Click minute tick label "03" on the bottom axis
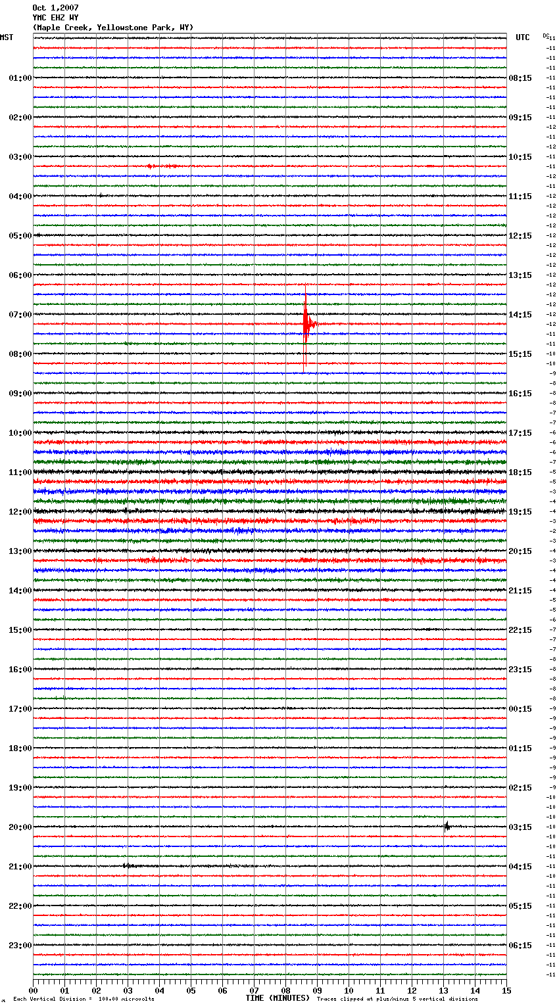This screenshot has height=1008, width=559. [x=128, y=990]
